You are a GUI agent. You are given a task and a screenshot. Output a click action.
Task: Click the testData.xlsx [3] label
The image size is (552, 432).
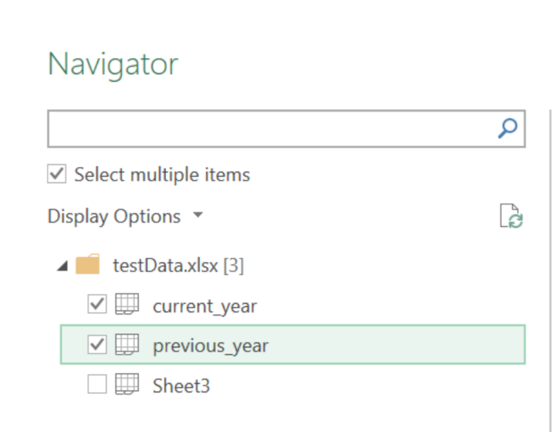click(x=178, y=265)
